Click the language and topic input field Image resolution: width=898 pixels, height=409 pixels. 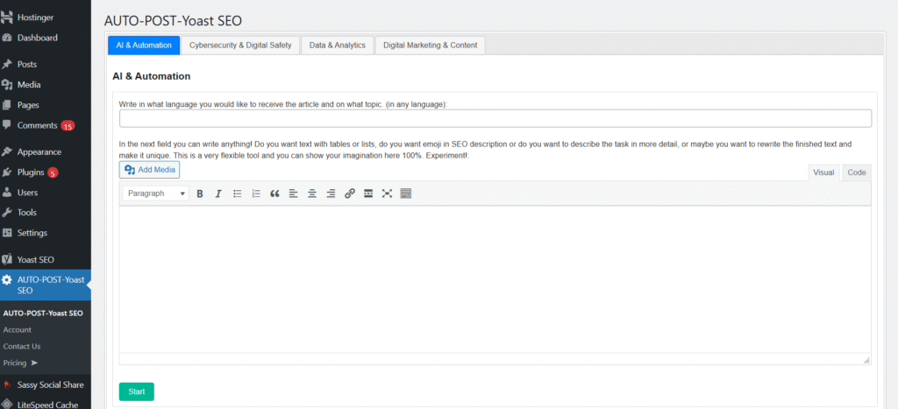(x=495, y=118)
